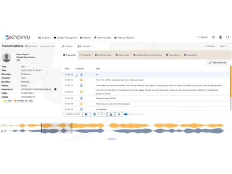This screenshot has height=174, width=232.
Task: Go to the Previous conversation
Action: 210,46
